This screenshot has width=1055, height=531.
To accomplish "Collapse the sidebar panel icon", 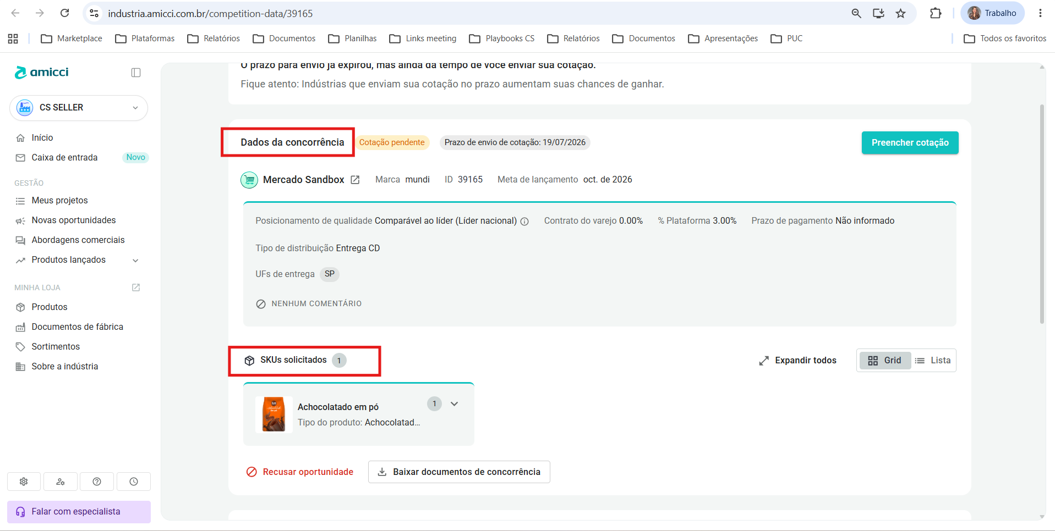I will (136, 73).
